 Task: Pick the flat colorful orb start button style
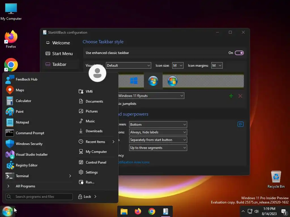(x=172, y=81)
